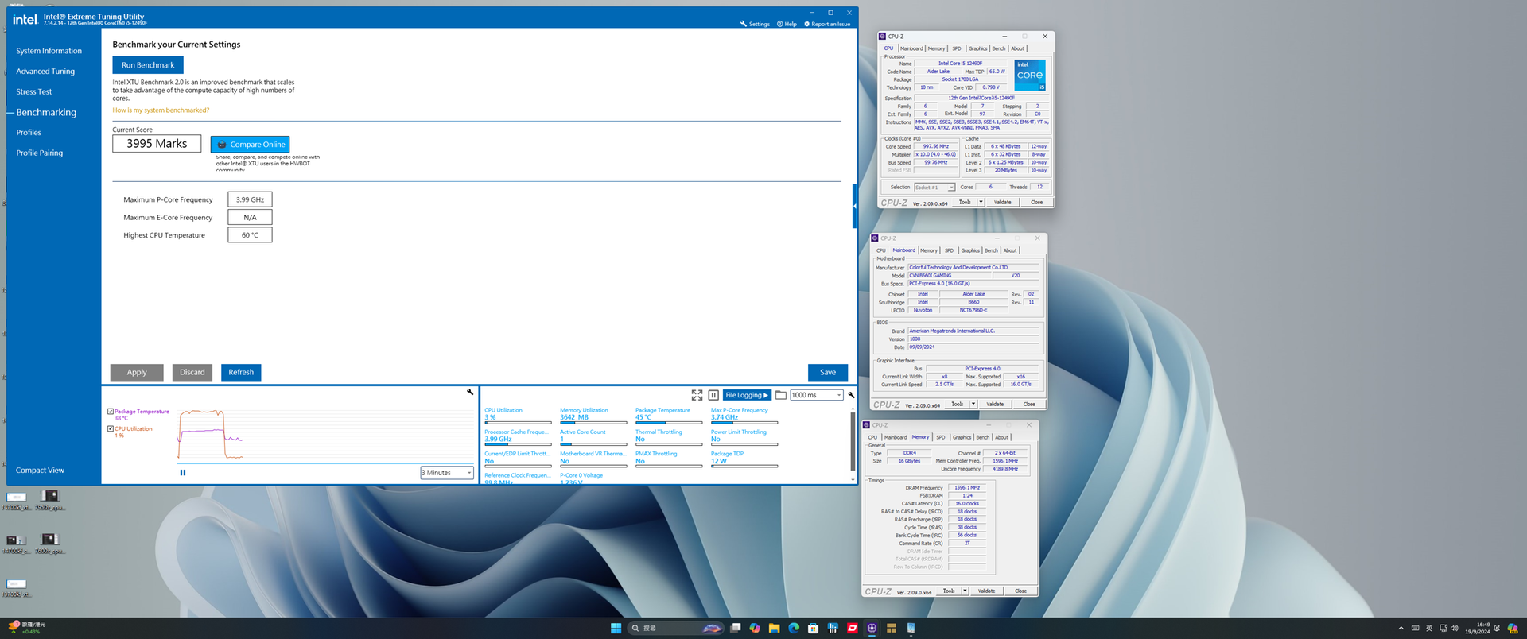
Task: Open Task View on the taskbar
Action: point(736,628)
